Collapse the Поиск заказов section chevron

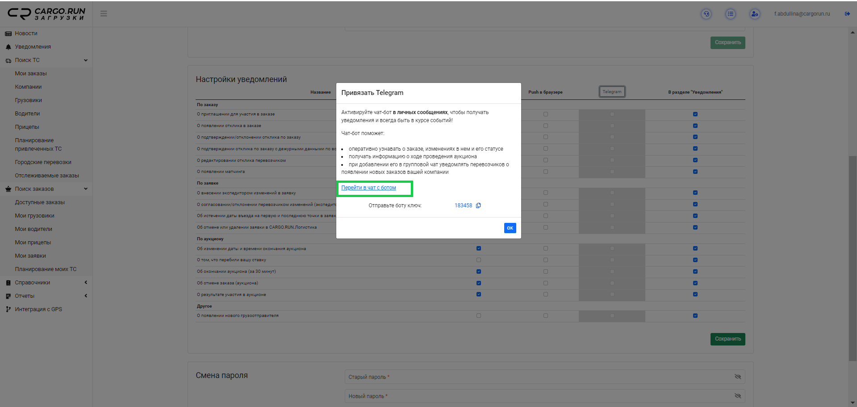point(86,189)
